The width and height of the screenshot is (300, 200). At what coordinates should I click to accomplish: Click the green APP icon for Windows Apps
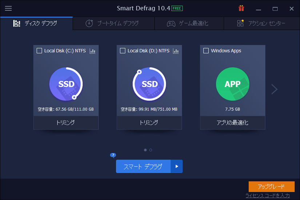[x=232, y=84]
